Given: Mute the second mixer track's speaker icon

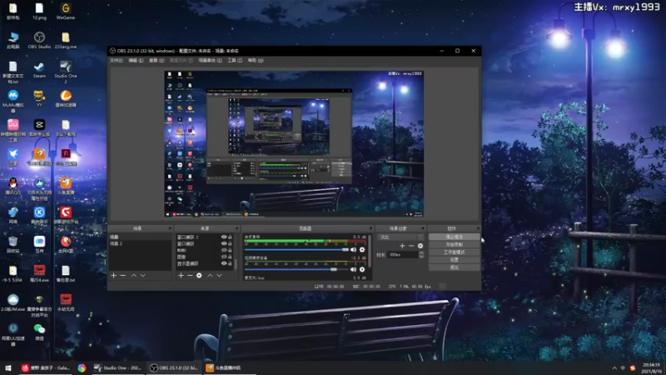Looking at the screenshot, I should pyautogui.click(x=353, y=269).
